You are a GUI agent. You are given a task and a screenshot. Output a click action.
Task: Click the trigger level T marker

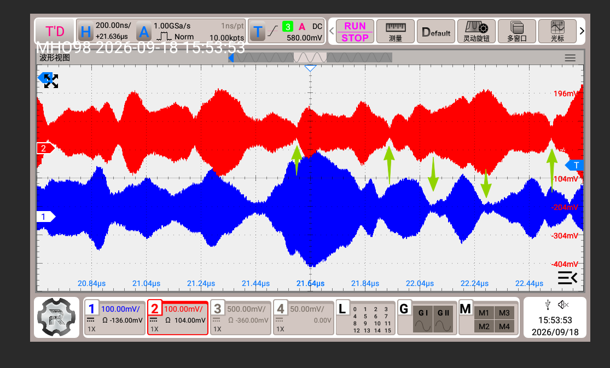pos(574,165)
